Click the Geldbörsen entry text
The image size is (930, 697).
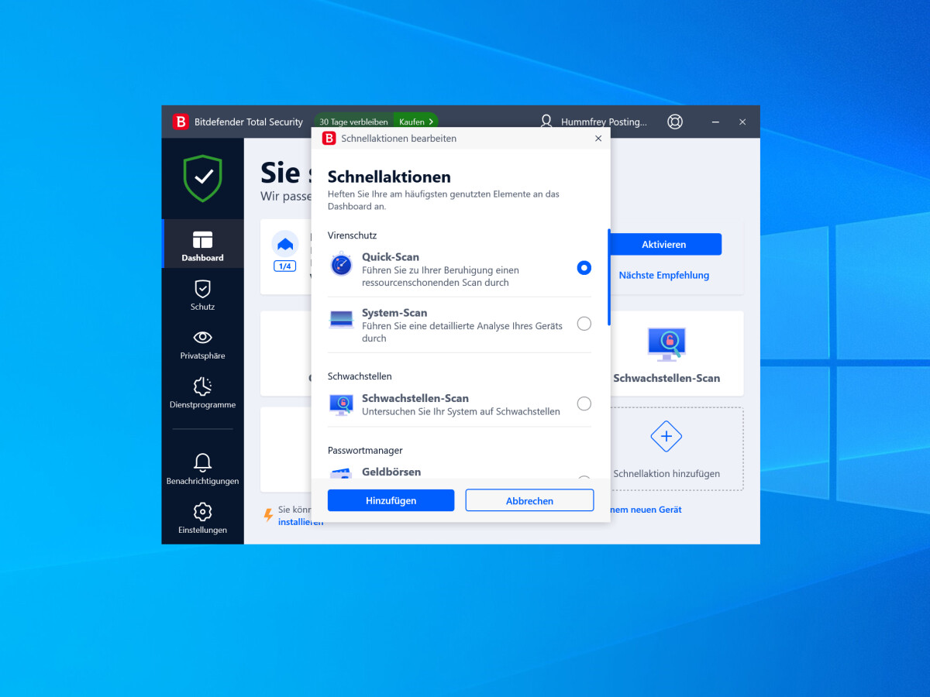(x=391, y=472)
